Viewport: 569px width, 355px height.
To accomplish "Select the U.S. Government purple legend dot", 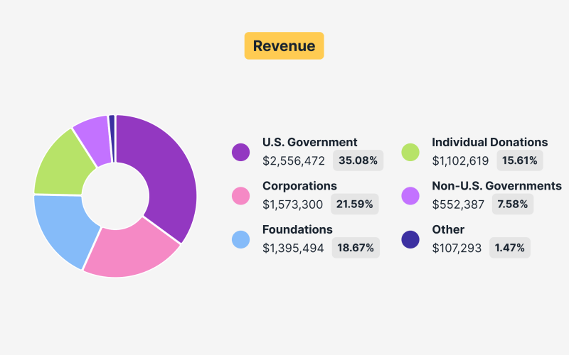I will point(241,152).
